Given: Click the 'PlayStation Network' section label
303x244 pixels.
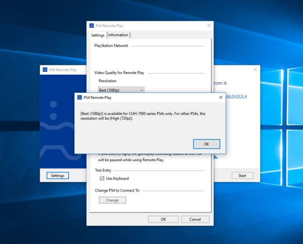Looking at the screenshot, I should 111,46.
